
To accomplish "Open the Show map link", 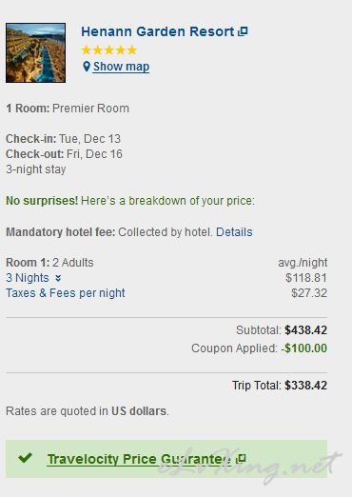I will [121, 67].
